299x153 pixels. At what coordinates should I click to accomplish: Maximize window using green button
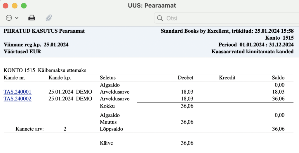tap(24, 6)
